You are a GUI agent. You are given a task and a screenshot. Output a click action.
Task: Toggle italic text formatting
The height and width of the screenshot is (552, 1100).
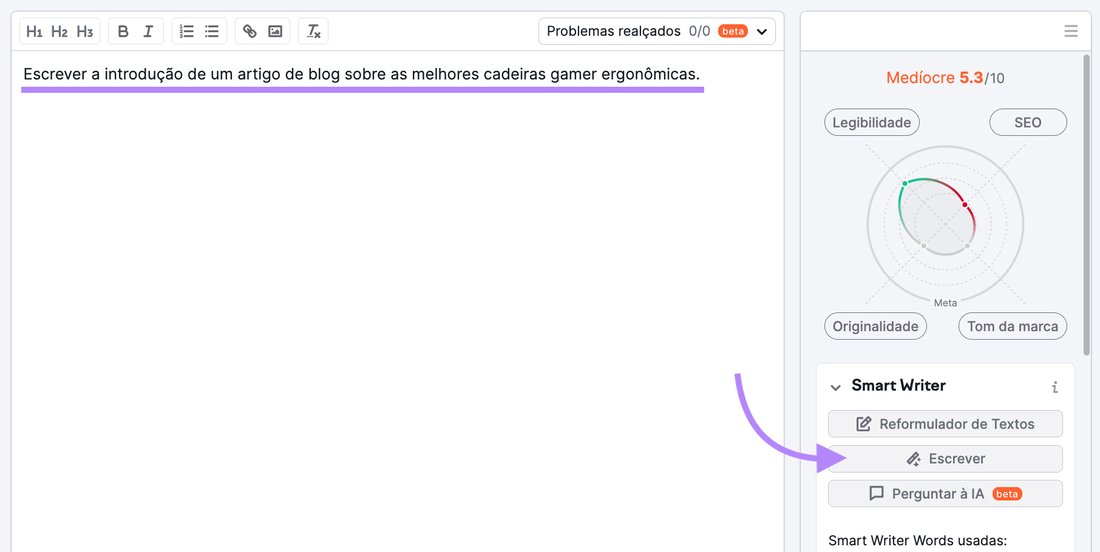point(148,32)
